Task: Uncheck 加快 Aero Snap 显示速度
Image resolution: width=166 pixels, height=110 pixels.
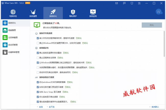Action: [38, 92]
